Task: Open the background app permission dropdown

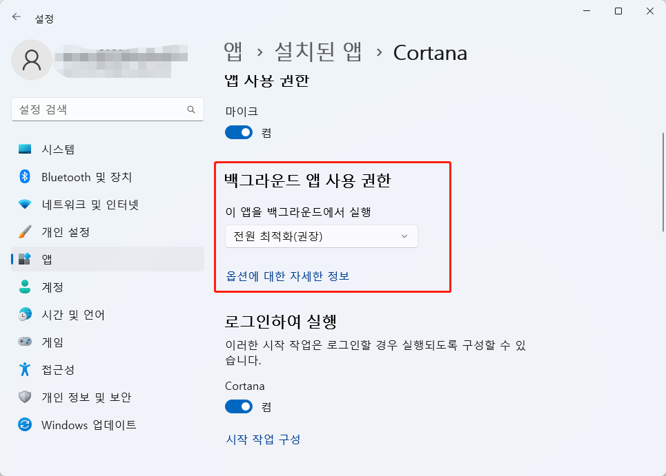Action: 322,237
